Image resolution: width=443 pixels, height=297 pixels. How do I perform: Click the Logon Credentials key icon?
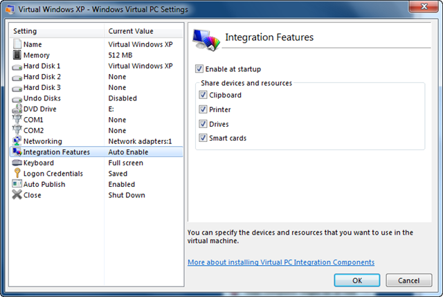[x=17, y=173]
